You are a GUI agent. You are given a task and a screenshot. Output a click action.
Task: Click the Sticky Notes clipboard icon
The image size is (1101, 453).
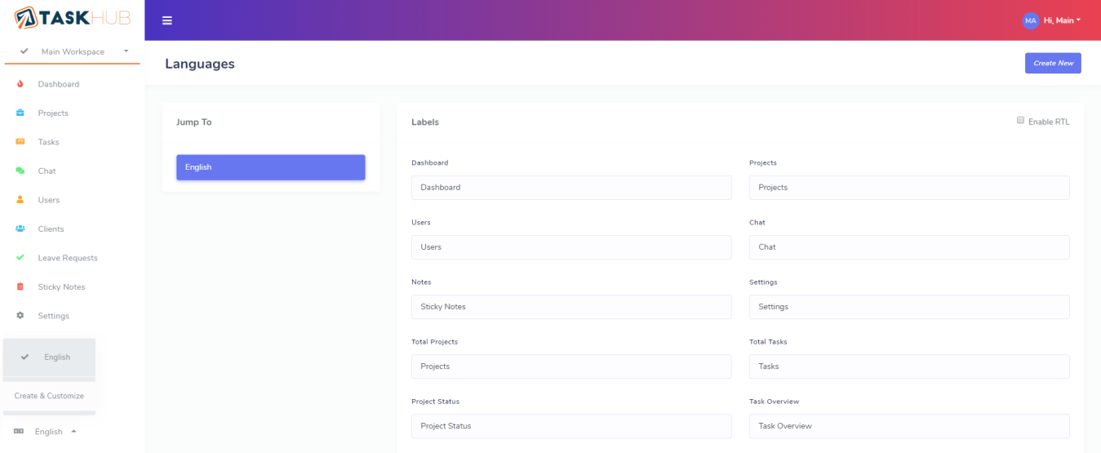[x=20, y=287]
